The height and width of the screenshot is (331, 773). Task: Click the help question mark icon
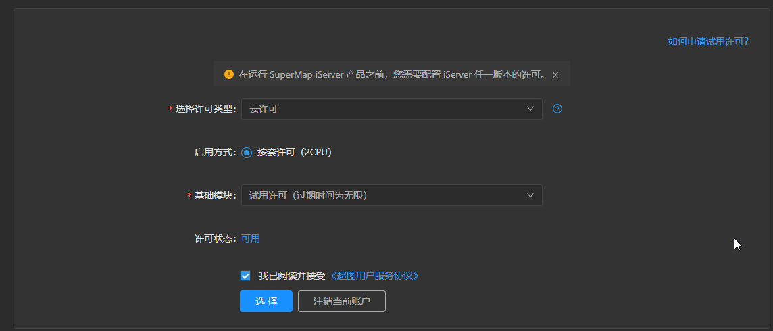(x=557, y=109)
